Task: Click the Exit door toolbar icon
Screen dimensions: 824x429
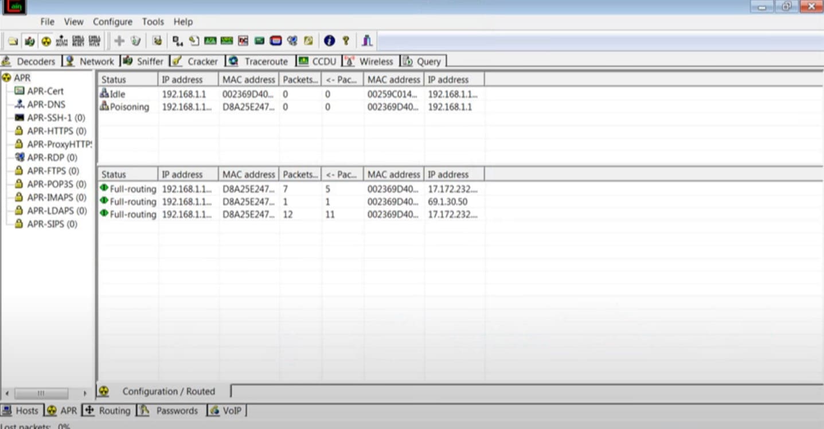Action: coord(367,41)
